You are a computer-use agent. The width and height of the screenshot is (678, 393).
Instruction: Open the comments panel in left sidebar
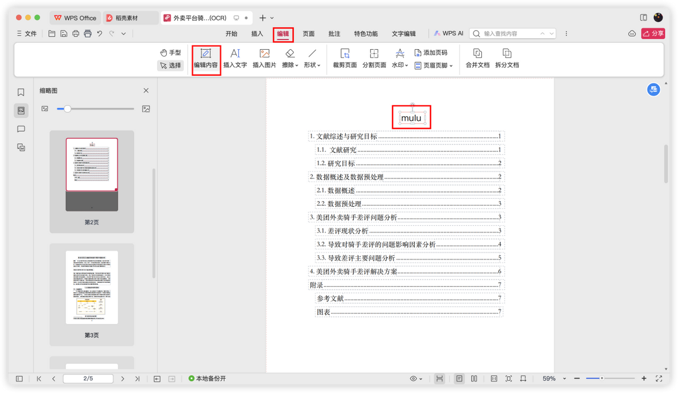click(21, 129)
